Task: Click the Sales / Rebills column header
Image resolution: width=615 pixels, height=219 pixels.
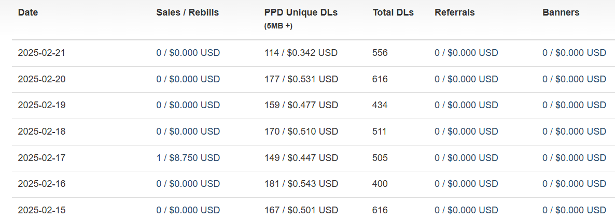Action: pyautogui.click(x=188, y=12)
